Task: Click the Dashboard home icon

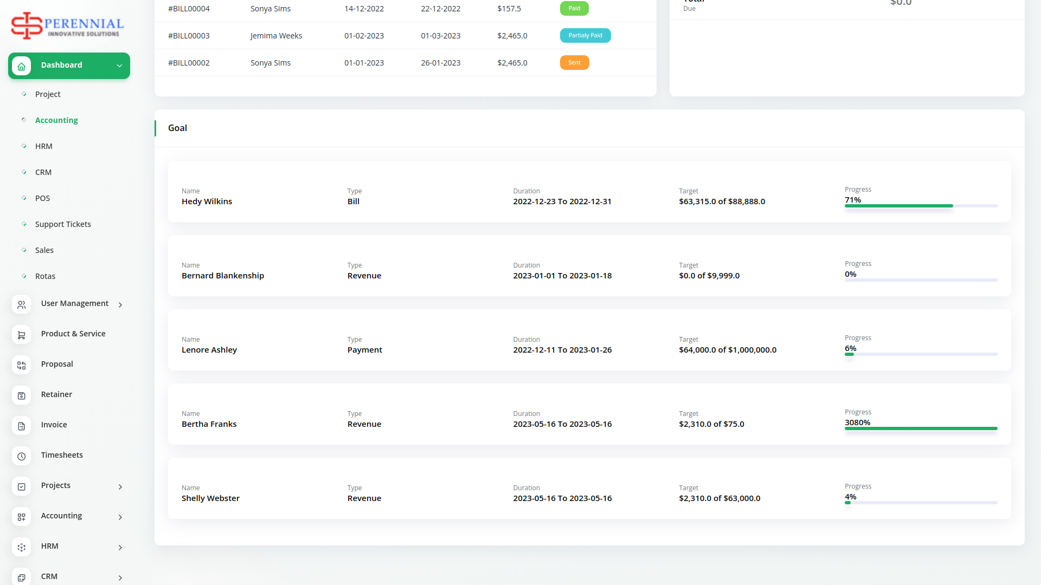Action: [22, 66]
